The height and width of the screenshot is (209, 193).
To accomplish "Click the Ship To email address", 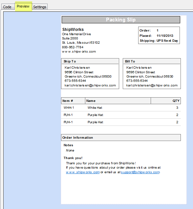I will (x=90, y=85).
